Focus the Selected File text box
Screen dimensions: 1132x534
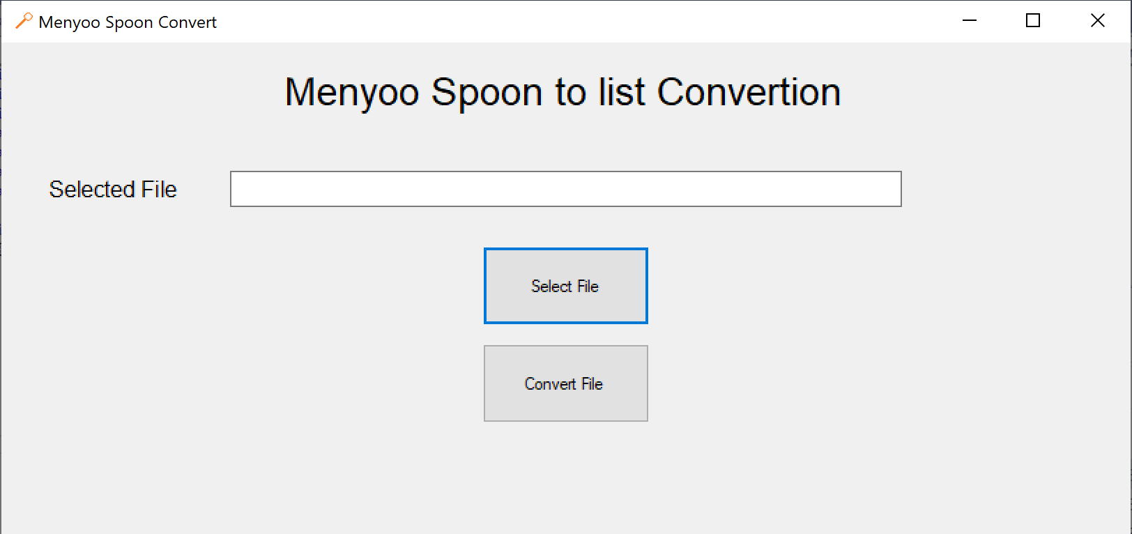tap(565, 189)
